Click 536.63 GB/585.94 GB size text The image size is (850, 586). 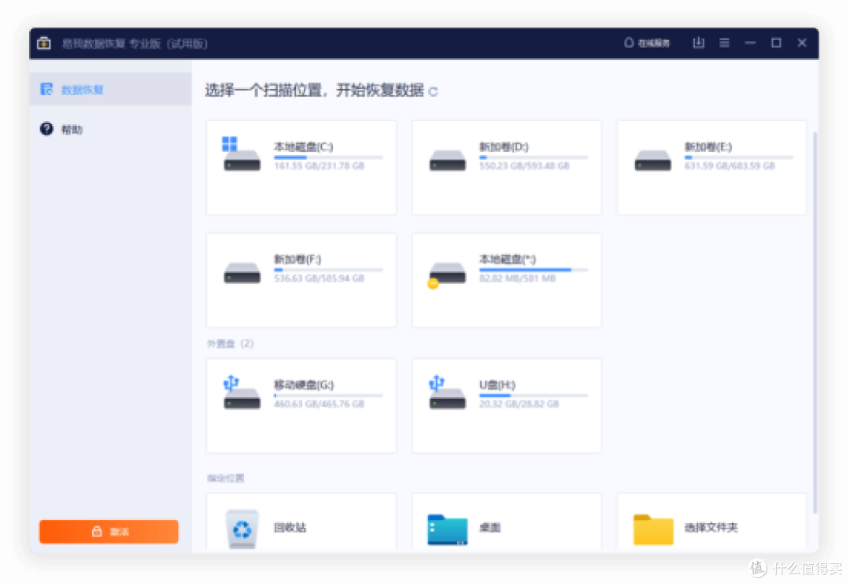pos(320,278)
